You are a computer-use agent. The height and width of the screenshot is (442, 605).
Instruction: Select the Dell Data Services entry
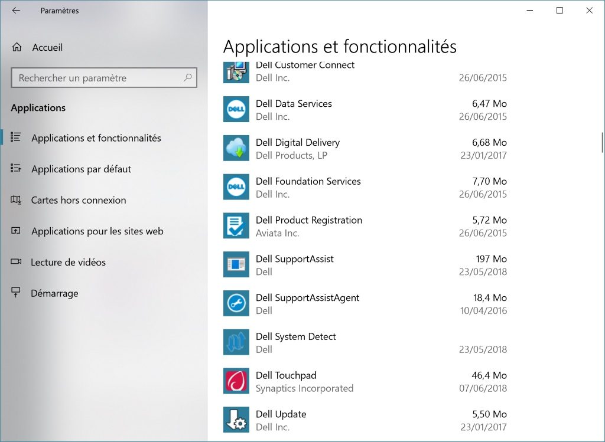pos(365,109)
